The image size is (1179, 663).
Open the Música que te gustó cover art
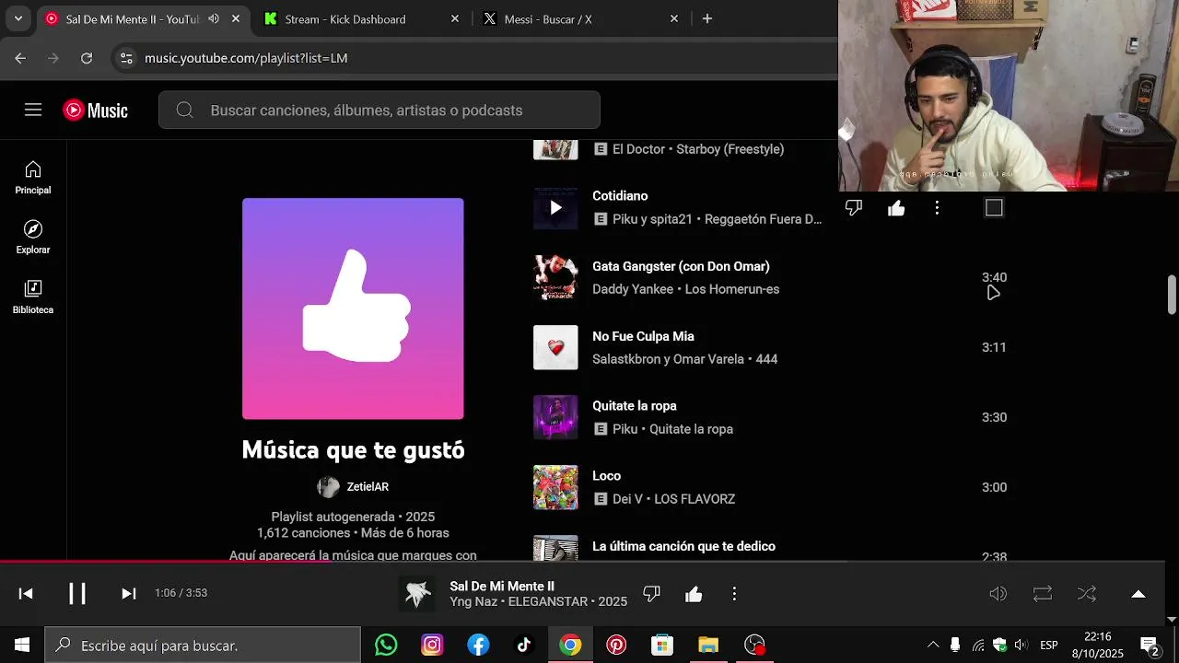click(353, 308)
